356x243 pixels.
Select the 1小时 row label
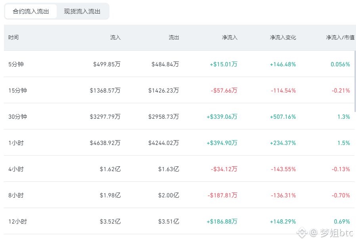16,143
